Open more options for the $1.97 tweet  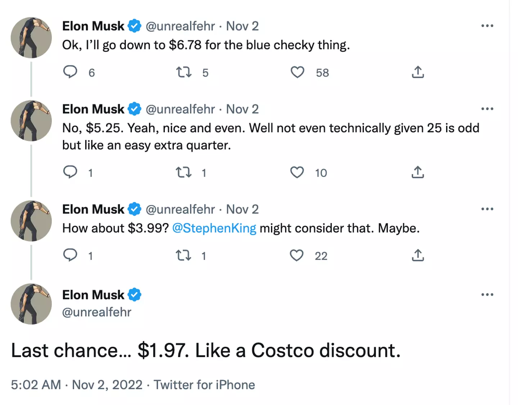click(487, 295)
